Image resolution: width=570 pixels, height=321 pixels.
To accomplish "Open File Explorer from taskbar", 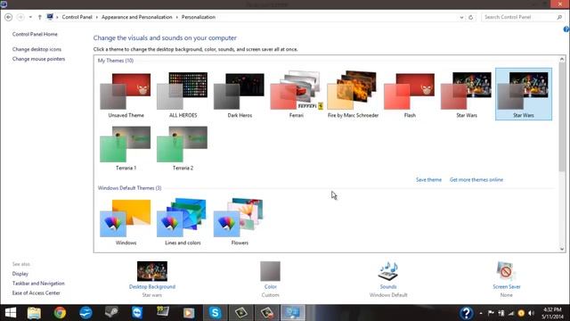I will point(34,313).
